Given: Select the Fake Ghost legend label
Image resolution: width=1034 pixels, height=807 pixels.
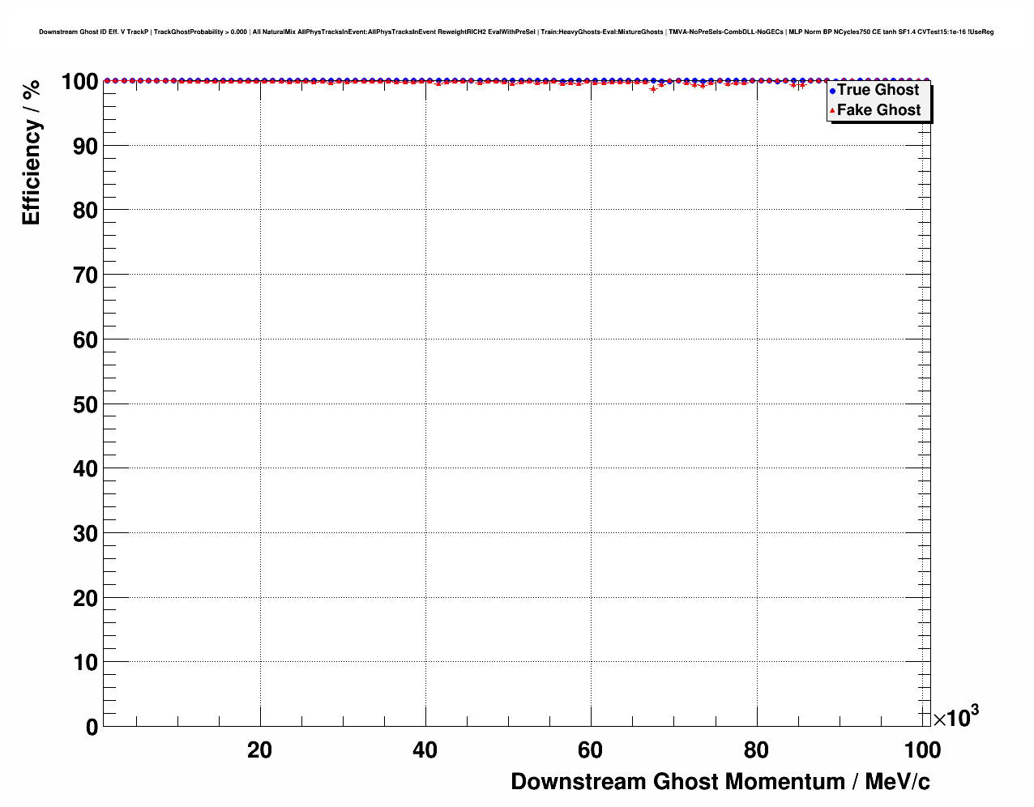Looking at the screenshot, I should coord(879,110).
